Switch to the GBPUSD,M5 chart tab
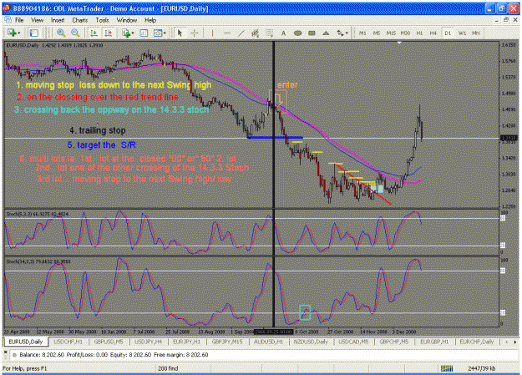Image resolution: width=522 pixels, height=375 pixels. point(109,342)
